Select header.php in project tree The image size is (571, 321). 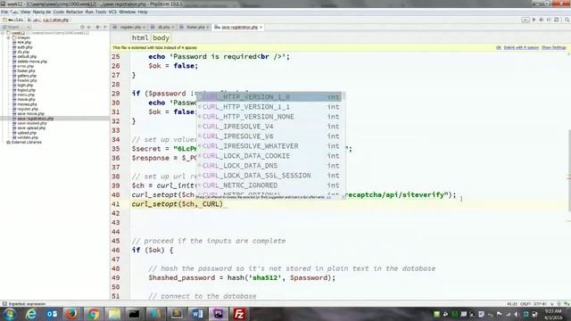click(27, 80)
